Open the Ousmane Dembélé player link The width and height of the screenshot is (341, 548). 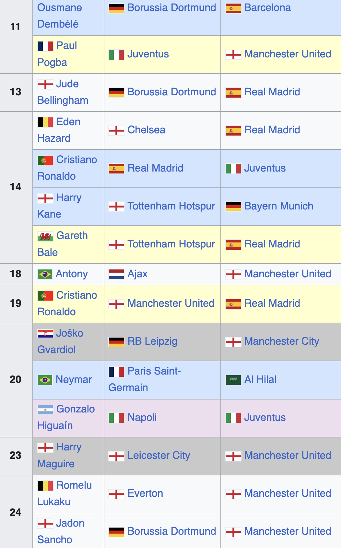coord(60,16)
